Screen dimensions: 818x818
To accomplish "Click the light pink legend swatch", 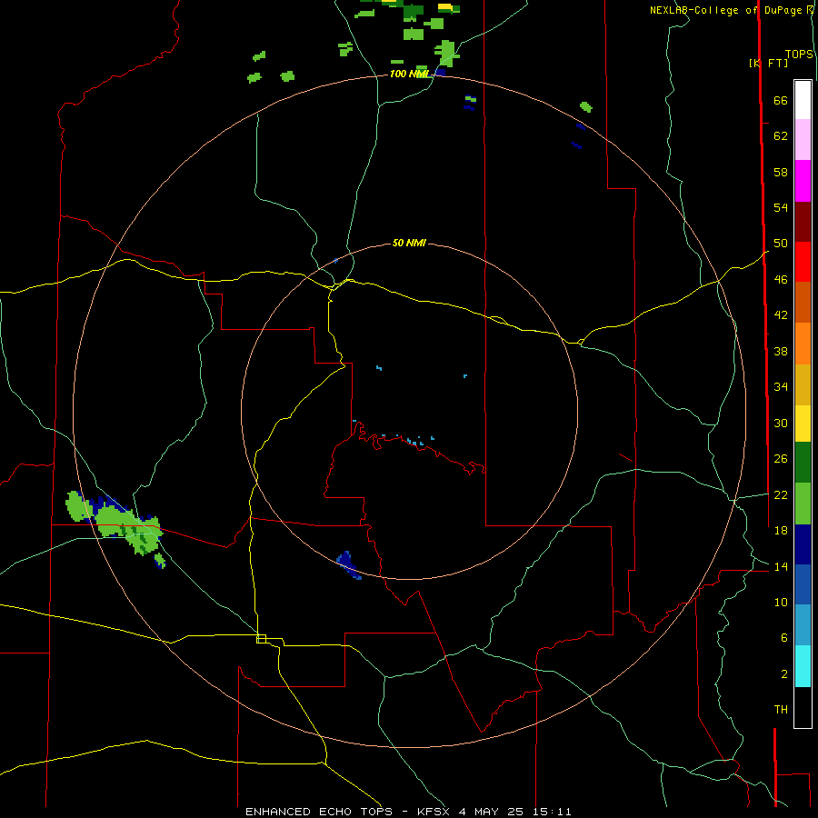I will [x=803, y=139].
